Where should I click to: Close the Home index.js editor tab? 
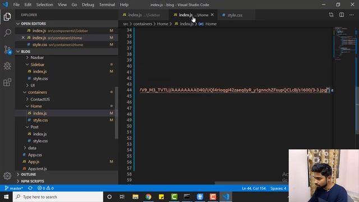[x=212, y=15]
